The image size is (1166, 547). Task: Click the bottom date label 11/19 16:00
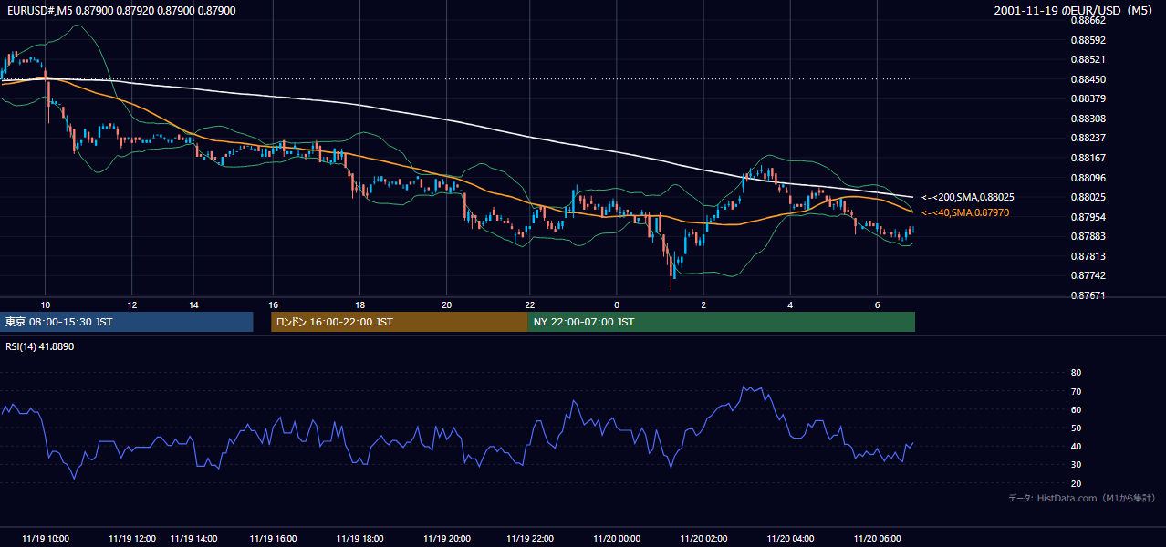click(273, 538)
